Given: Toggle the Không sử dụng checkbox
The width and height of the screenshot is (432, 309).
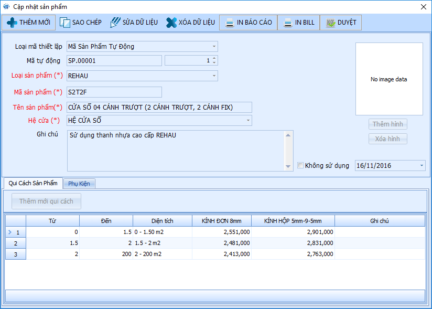Looking at the screenshot, I should pos(300,166).
